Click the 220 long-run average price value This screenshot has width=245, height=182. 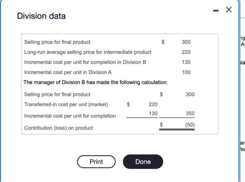(186, 52)
